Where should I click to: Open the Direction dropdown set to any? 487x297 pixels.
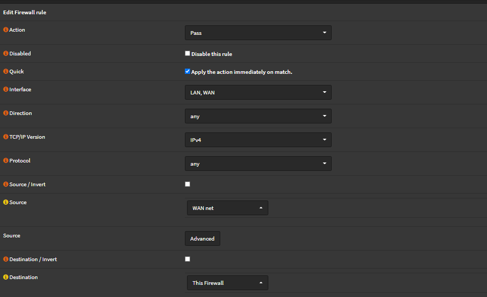[x=258, y=116]
